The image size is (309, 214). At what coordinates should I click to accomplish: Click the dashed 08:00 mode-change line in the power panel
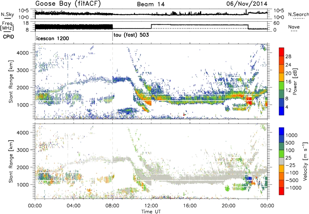[112, 82]
